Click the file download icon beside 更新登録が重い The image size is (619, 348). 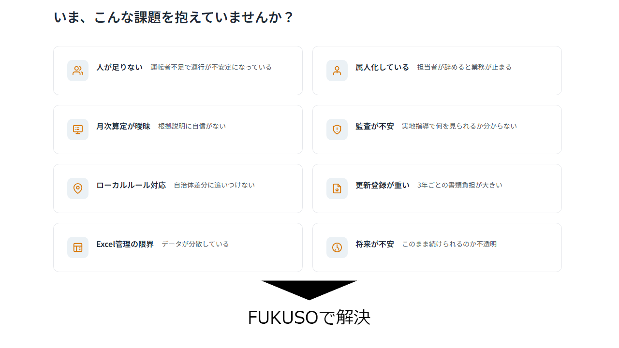[x=337, y=188]
